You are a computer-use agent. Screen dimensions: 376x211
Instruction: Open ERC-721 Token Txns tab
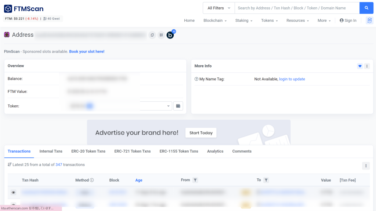click(x=132, y=151)
